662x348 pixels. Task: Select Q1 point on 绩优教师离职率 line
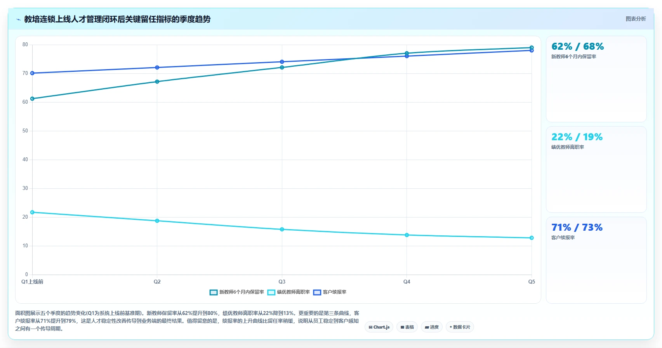click(x=32, y=212)
